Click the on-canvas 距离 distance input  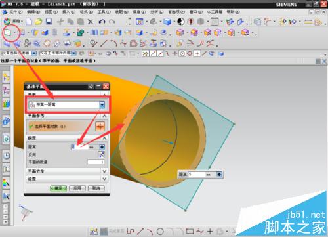click(x=197, y=175)
